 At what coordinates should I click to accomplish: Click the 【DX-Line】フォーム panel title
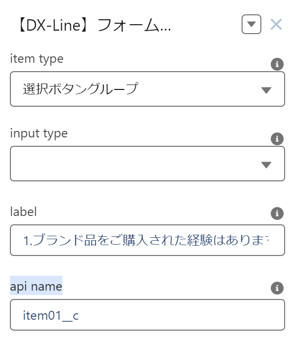click(92, 25)
